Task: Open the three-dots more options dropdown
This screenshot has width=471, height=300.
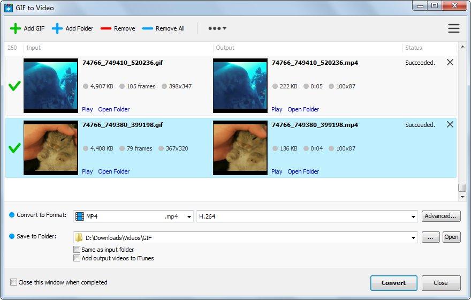Action: tap(217, 28)
